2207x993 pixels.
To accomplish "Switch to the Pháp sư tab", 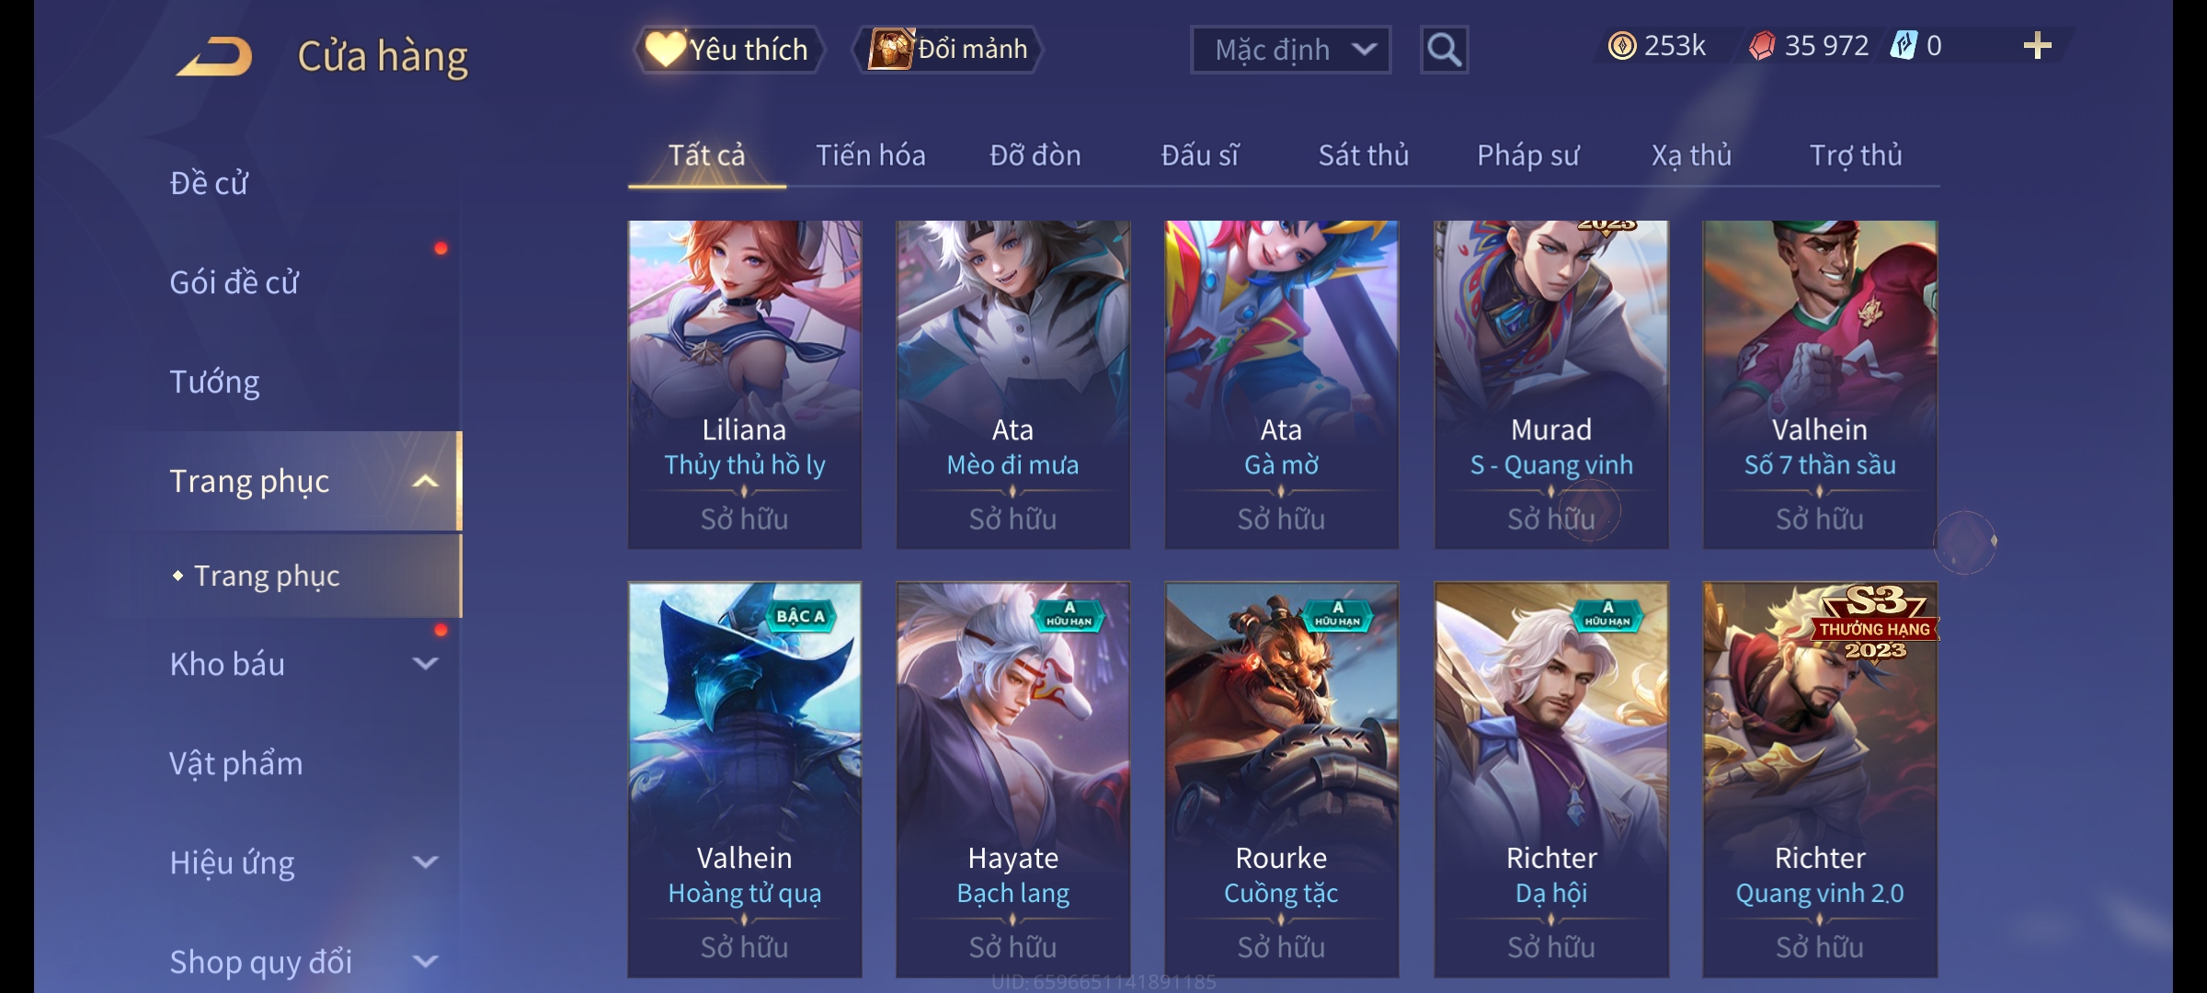I will [x=1528, y=155].
